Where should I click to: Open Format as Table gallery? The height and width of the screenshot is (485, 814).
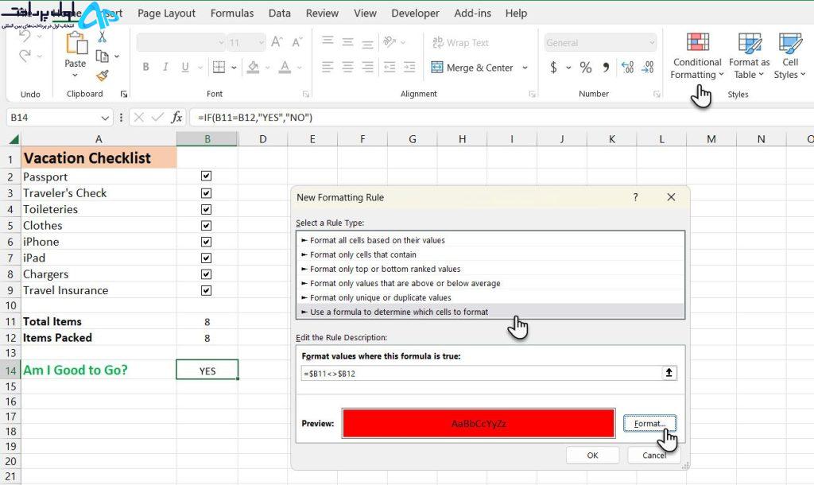(749, 56)
